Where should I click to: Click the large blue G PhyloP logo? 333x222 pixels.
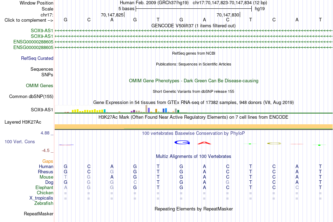(x=182, y=143)
